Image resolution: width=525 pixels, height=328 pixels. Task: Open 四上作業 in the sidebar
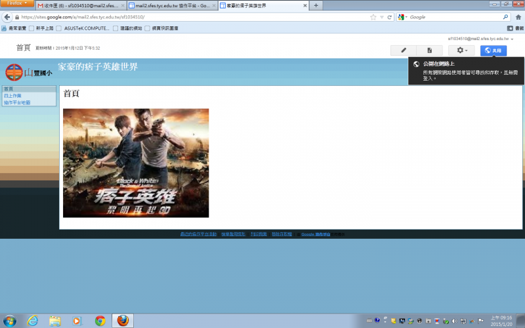point(12,96)
